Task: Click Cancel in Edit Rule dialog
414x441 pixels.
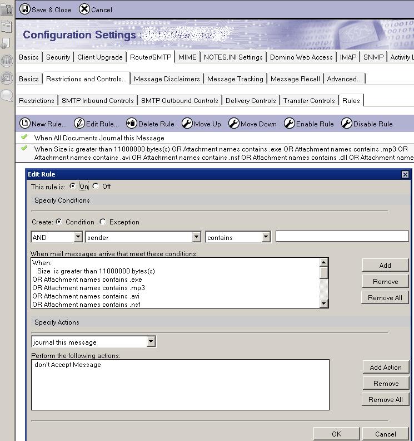Action: 385,434
